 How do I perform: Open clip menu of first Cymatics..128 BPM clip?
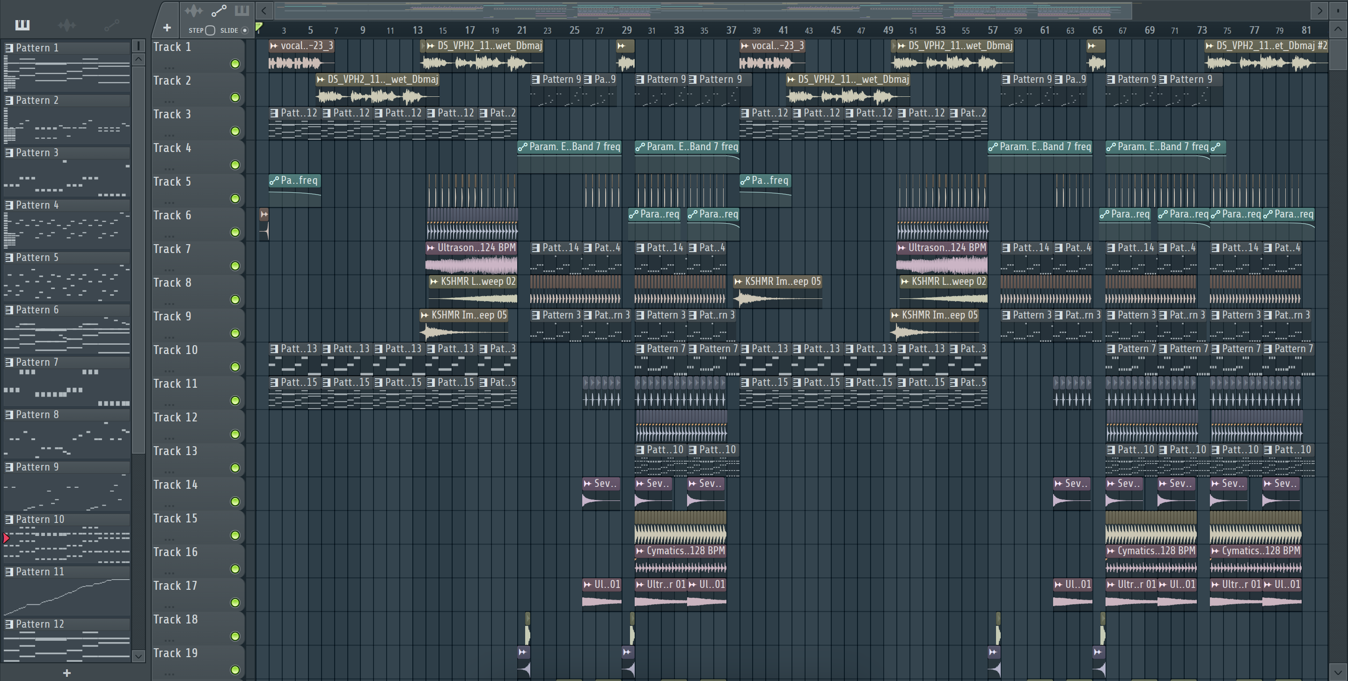click(x=639, y=551)
